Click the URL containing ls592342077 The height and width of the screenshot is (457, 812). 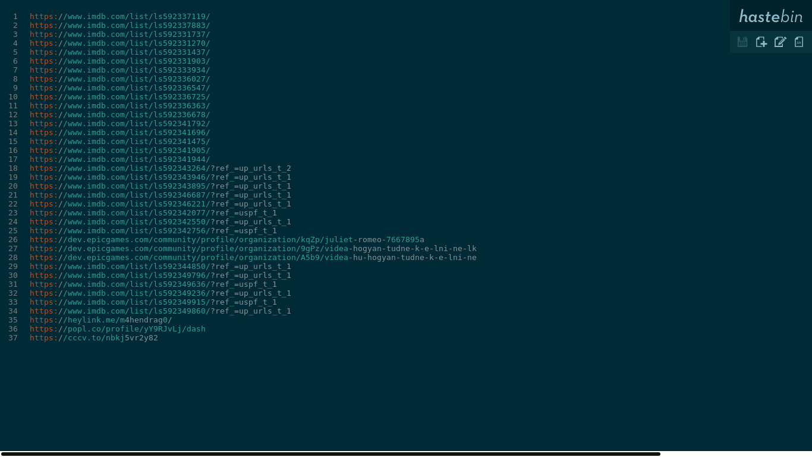[153, 213]
